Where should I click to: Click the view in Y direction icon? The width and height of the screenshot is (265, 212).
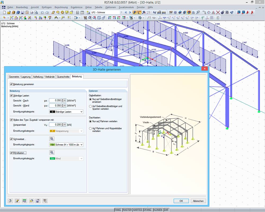[114, 18]
